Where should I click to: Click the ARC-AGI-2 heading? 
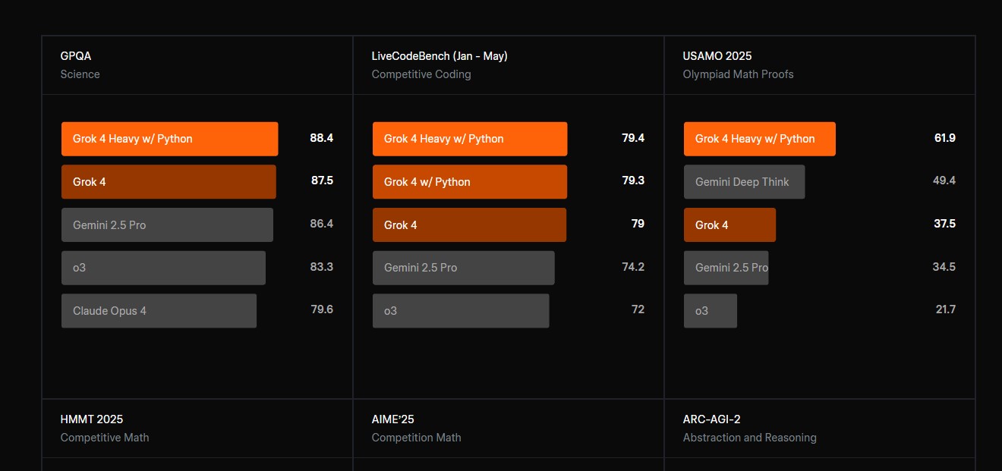tap(712, 419)
